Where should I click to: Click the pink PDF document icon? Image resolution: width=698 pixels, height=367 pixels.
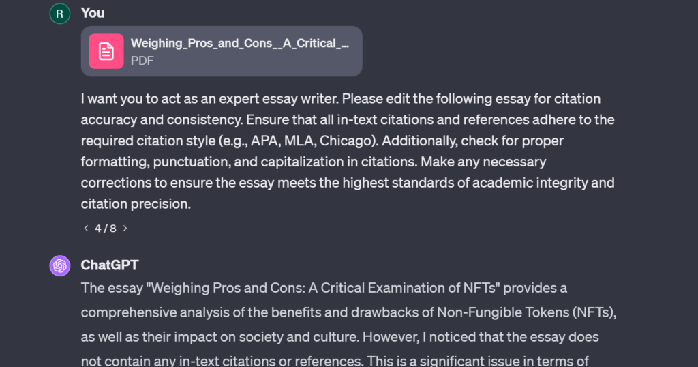pos(106,51)
